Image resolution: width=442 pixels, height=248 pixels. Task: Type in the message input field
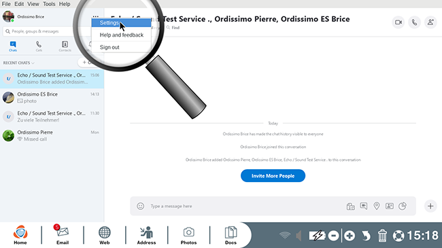245,206
